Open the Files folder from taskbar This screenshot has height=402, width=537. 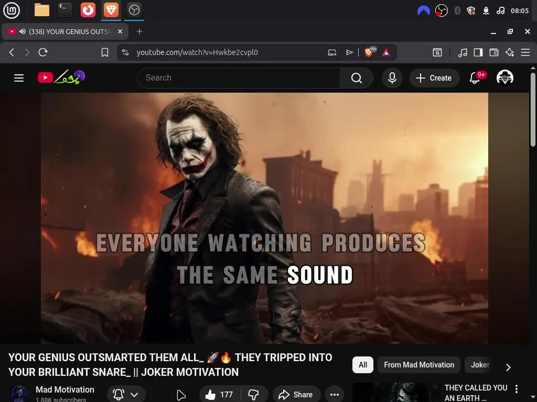click(x=42, y=10)
